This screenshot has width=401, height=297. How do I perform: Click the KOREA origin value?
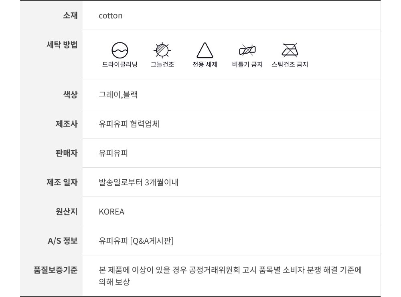point(111,212)
